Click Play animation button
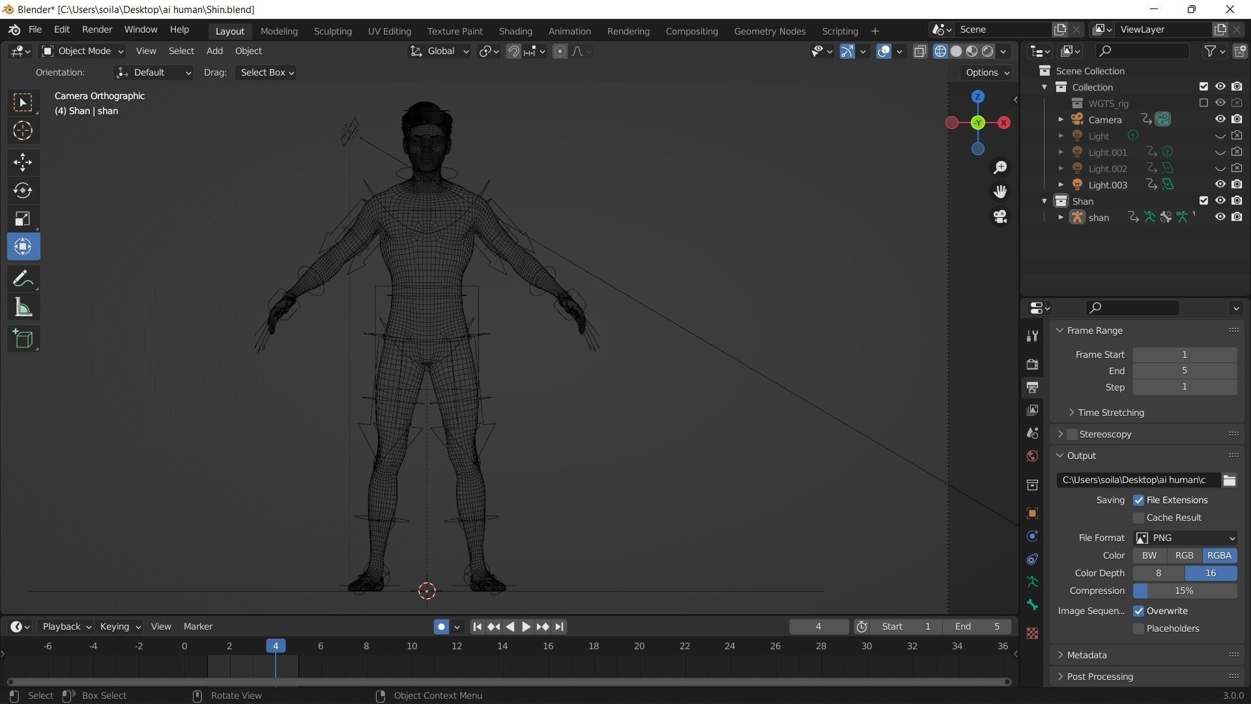Viewport: 1251px width, 704px height. point(526,626)
